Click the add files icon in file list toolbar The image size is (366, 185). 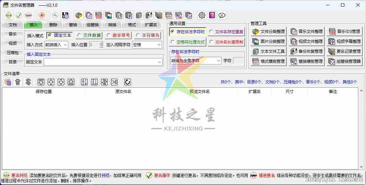pos(8,82)
